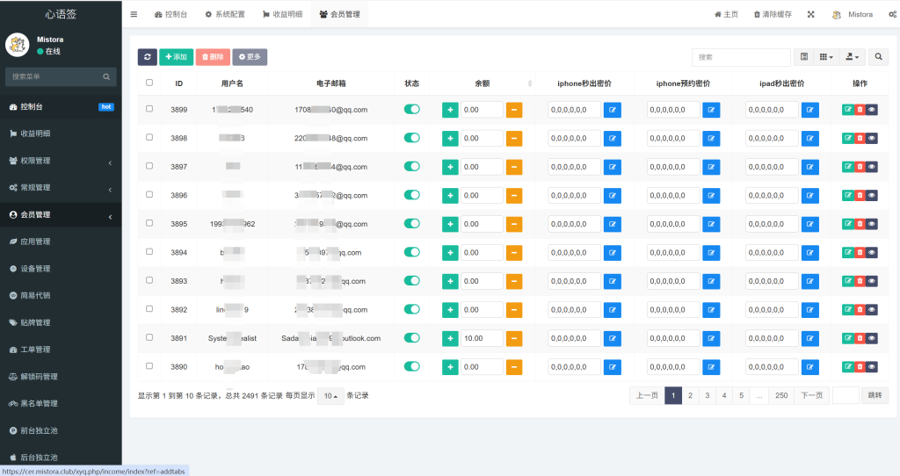The image size is (900, 476).
Task: Click 清除缓存 in top bar
Action: point(773,14)
